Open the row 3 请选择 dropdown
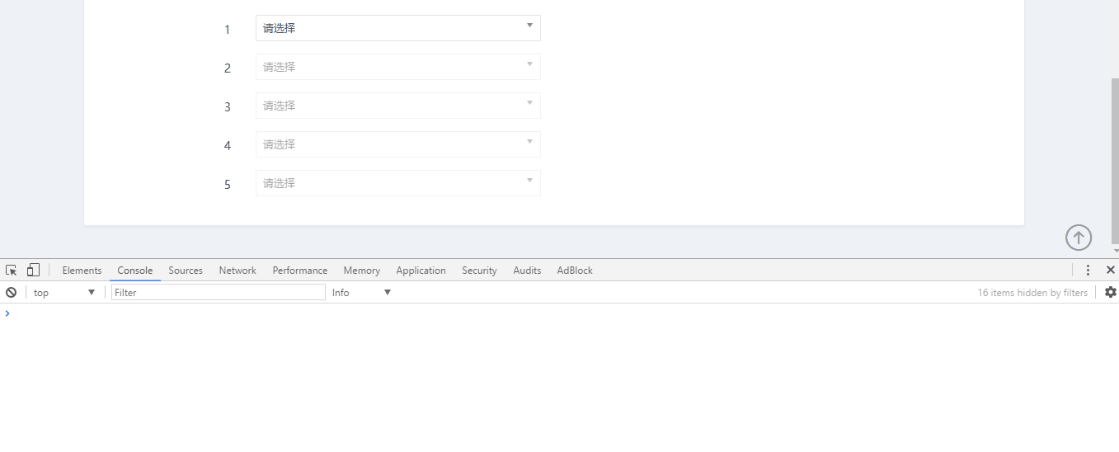This screenshot has width=1119, height=452. click(398, 106)
